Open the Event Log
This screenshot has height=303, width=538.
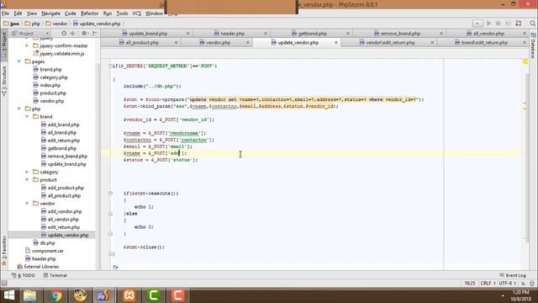[x=513, y=275]
